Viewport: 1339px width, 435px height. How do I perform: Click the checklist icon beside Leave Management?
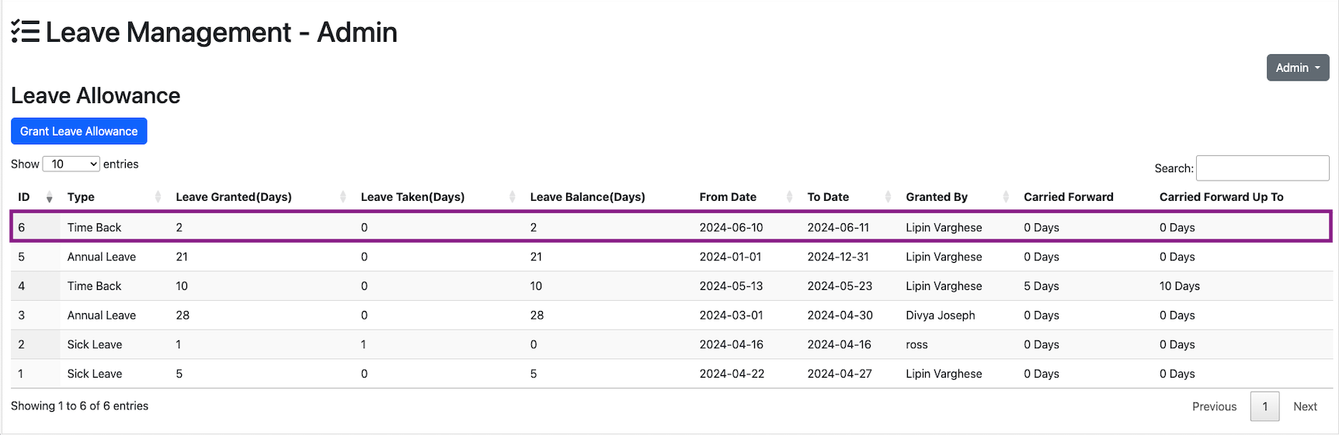(x=25, y=32)
